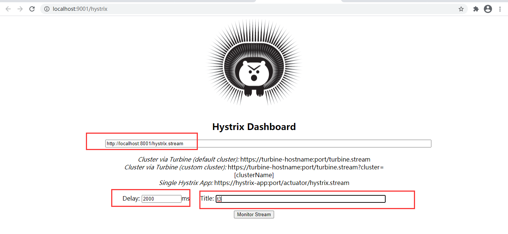Viewport: 508px width, 234px height.
Task: Click the 'Cluster via Turbine (custom cluster):' label
Action: click(x=175, y=167)
